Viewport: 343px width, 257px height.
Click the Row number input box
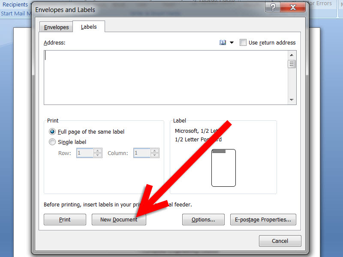point(86,153)
